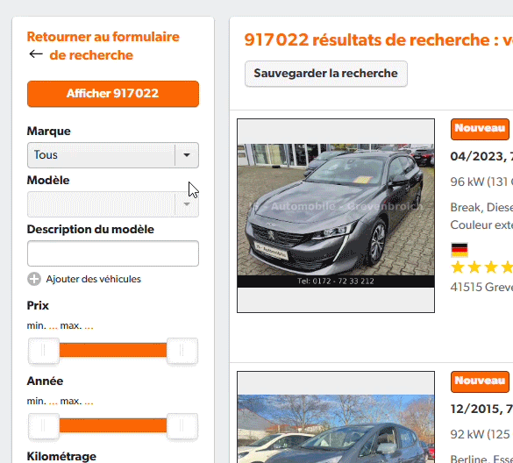
Task: Click the Nouveau badge on the first listing
Action: (x=480, y=129)
